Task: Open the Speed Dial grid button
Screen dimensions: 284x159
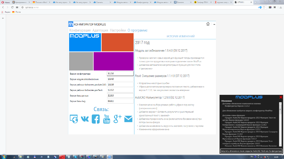Action: [x=17, y=7]
